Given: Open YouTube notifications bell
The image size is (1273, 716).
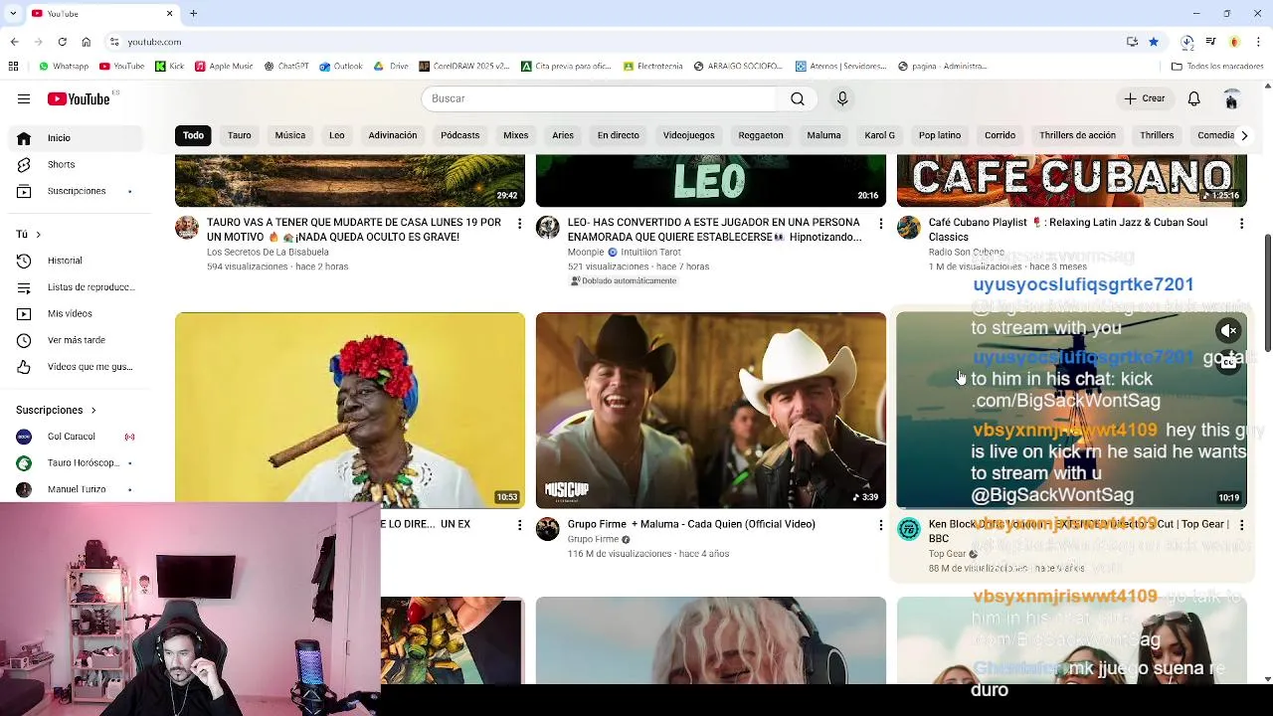Looking at the screenshot, I should click(x=1193, y=98).
